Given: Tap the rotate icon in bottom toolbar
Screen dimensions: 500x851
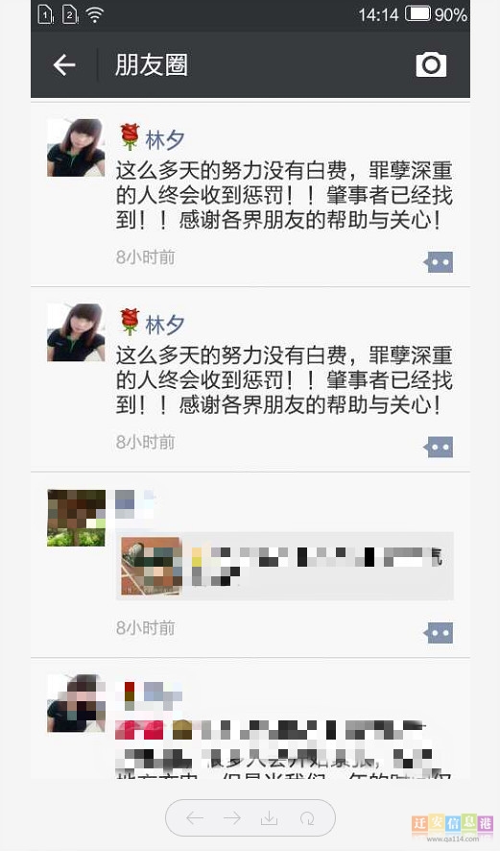Looking at the screenshot, I should (x=307, y=818).
